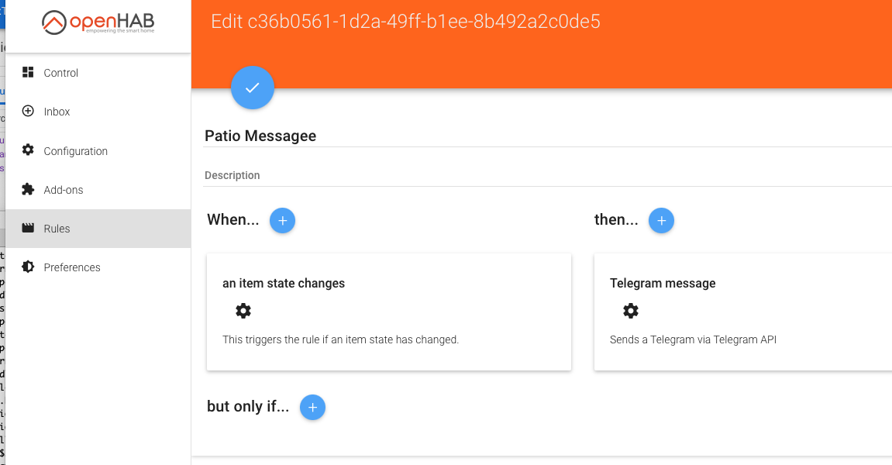The image size is (892, 465).
Task: Add a new trigger next to When
Action: pyautogui.click(x=282, y=221)
